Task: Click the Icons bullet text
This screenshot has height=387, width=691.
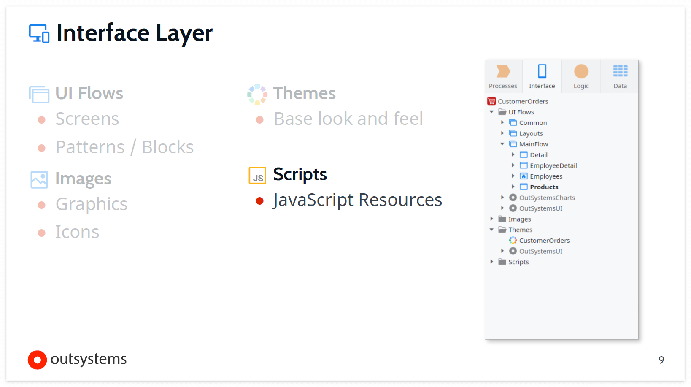Action: point(78,232)
